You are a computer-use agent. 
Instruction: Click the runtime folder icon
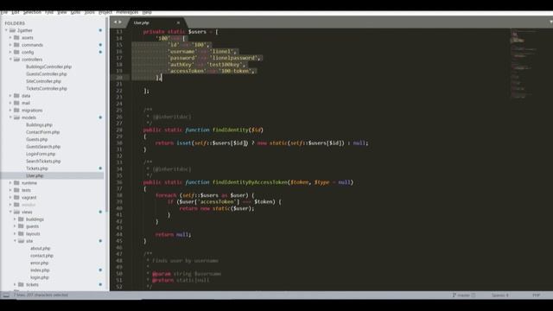coord(16,182)
